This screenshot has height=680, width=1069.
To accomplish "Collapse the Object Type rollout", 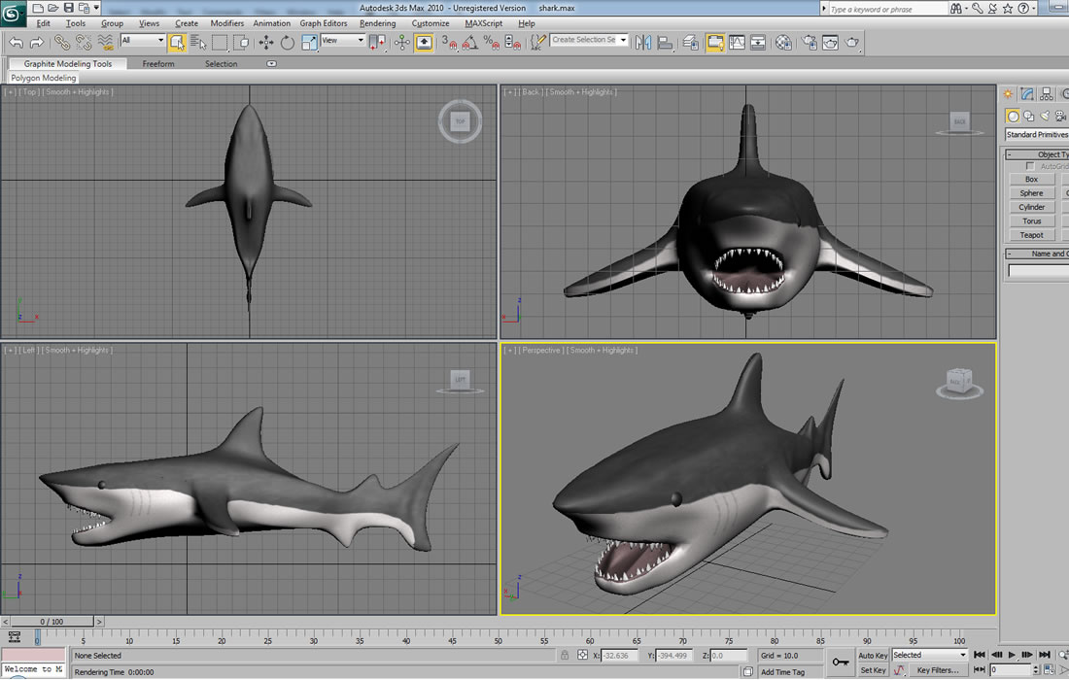I will pyautogui.click(x=1011, y=154).
